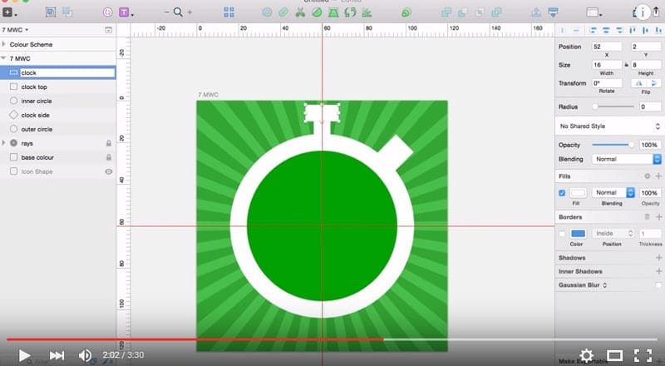Click the white fill color swatch

click(x=578, y=192)
